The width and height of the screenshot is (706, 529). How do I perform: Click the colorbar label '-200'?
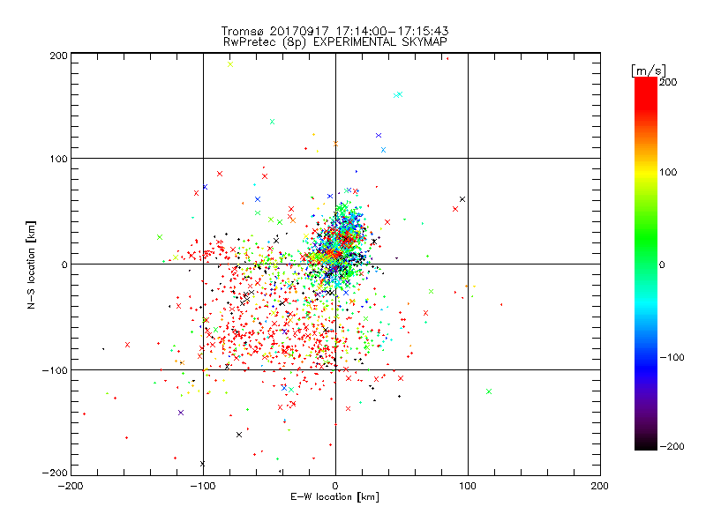tap(672, 446)
